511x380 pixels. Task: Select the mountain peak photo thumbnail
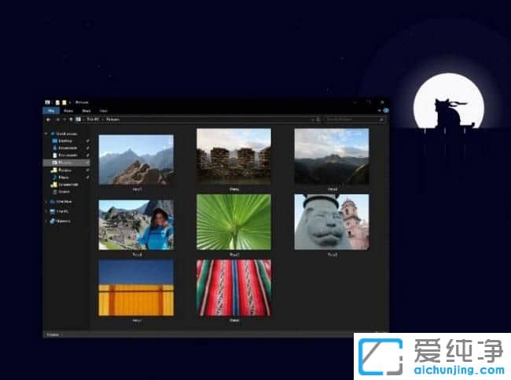click(x=136, y=159)
